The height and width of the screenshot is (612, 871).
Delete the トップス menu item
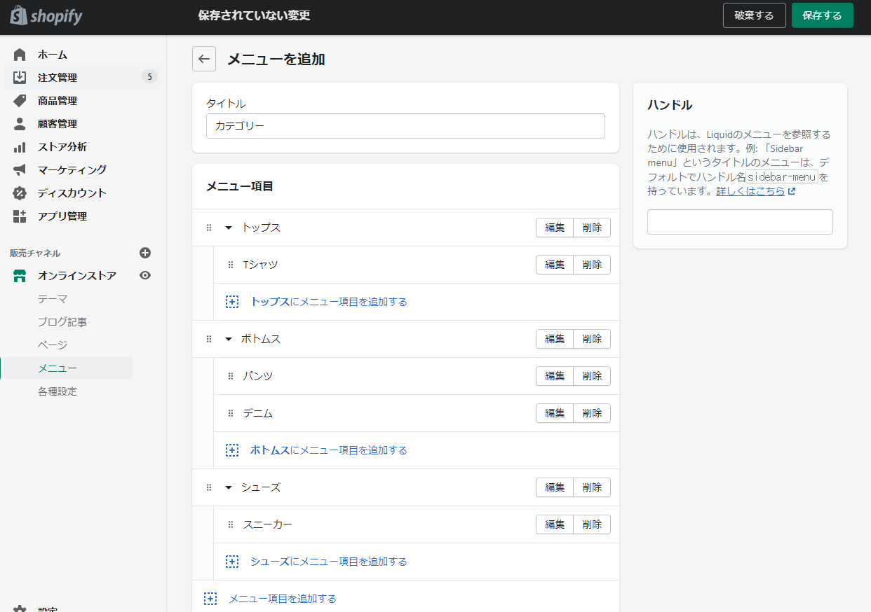click(x=592, y=228)
